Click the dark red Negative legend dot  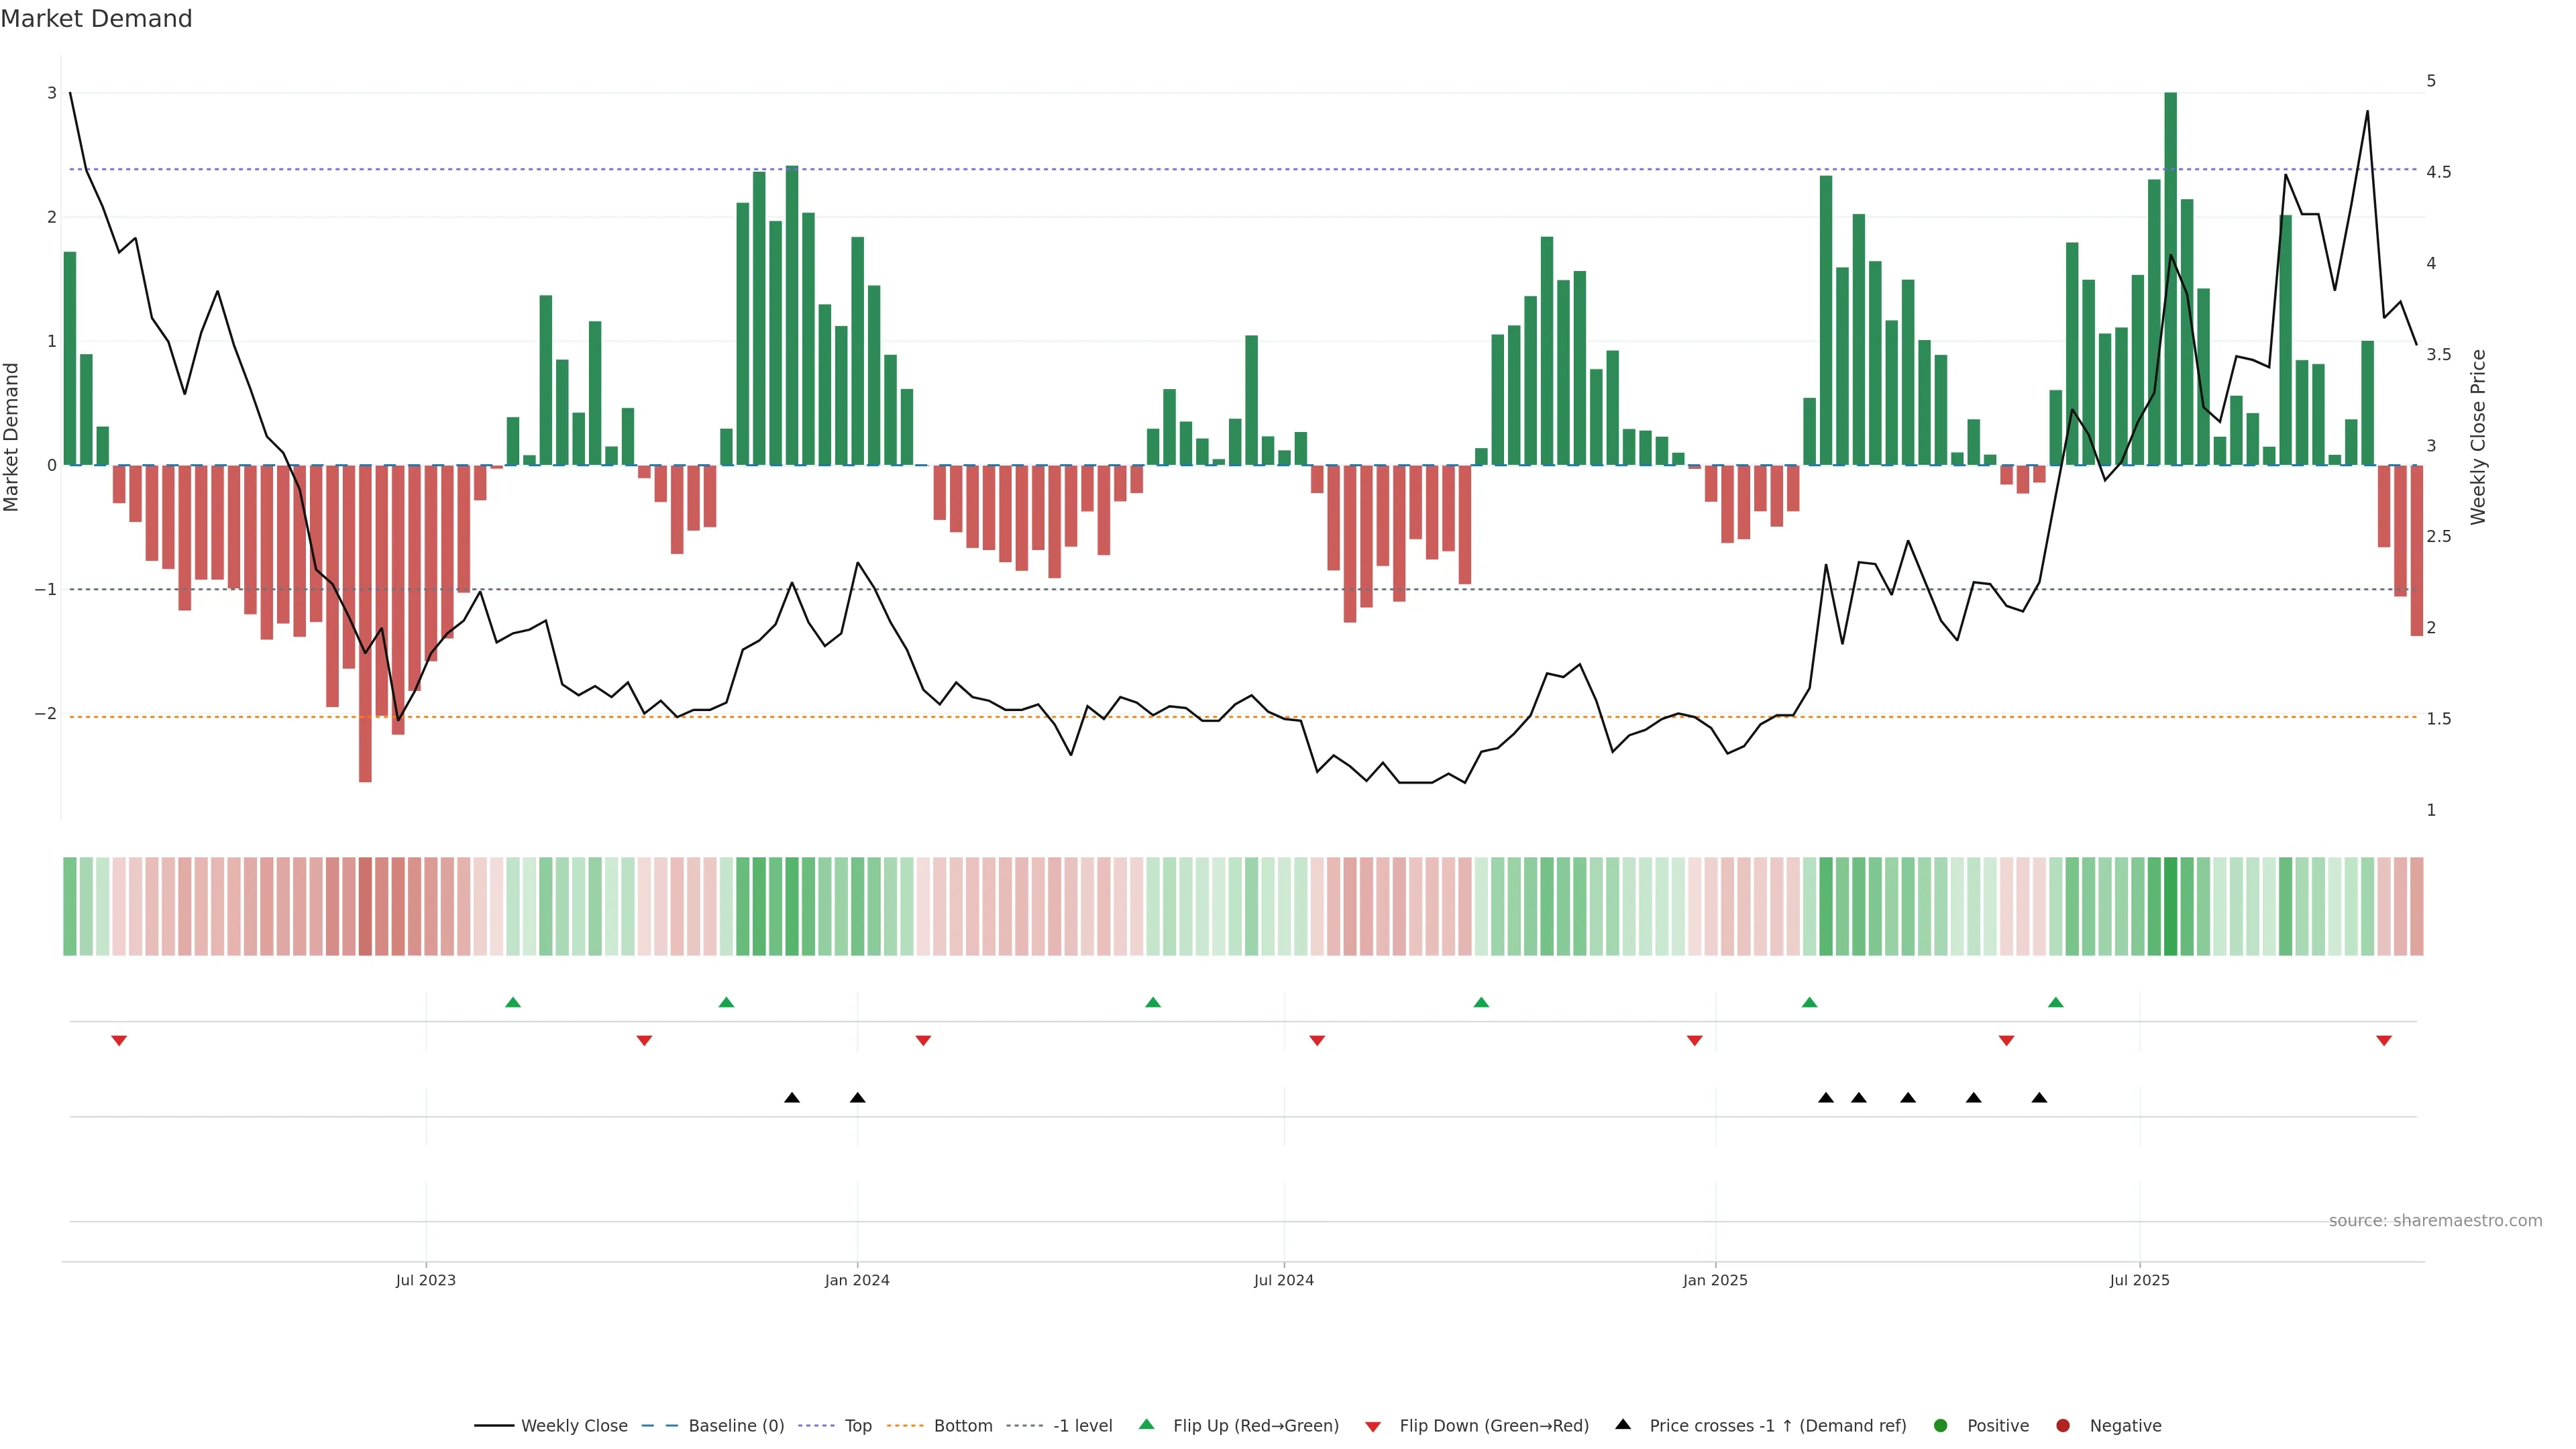pos(2063,1426)
